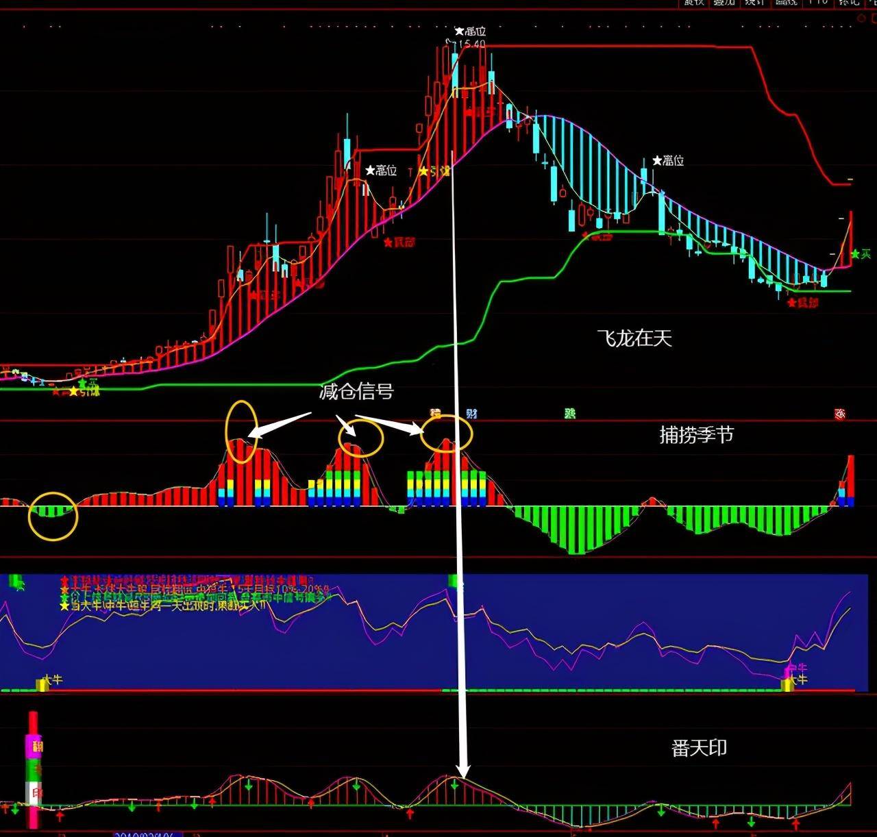This screenshot has width=877, height=837.
Task: Click the green 涨 marker icon in 捕捞季节 panel
Action: pos(570,414)
